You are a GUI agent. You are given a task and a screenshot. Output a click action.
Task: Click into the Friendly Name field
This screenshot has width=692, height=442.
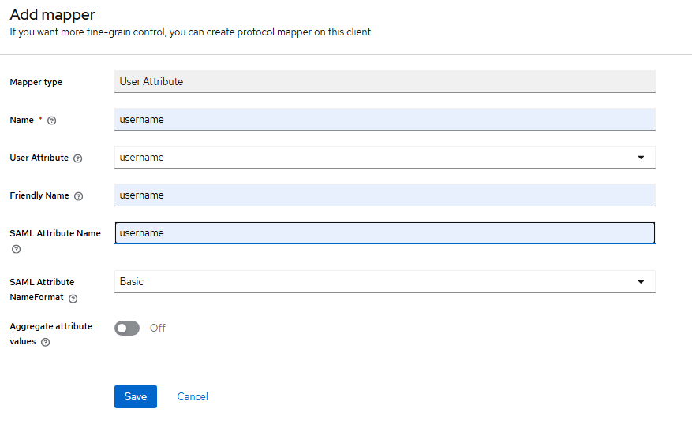point(384,195)
